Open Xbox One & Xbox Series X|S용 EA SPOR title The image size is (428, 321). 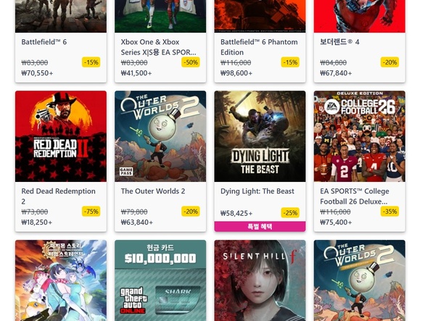[158, 47]
